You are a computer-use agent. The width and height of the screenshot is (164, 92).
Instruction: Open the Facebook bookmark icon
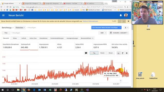coord(32,10)
